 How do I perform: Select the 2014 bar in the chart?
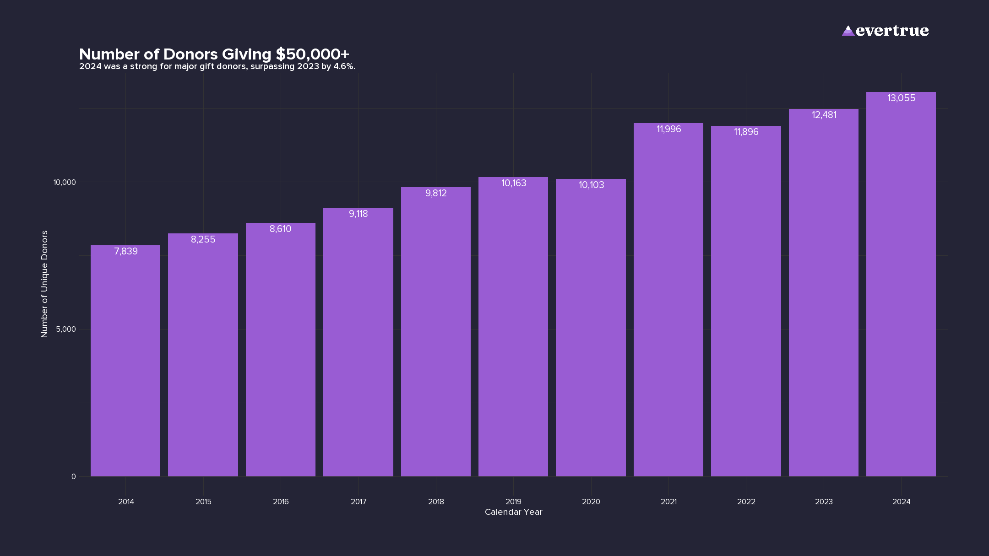pos(125,362)
